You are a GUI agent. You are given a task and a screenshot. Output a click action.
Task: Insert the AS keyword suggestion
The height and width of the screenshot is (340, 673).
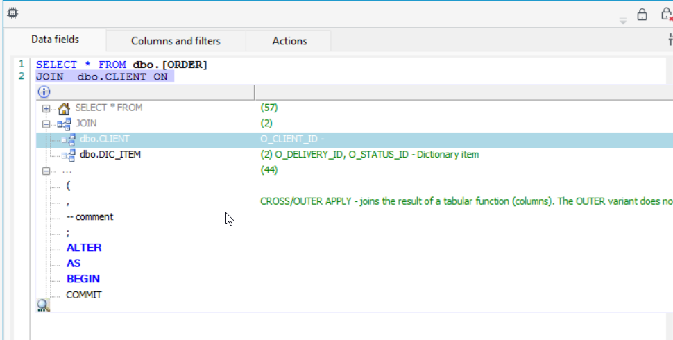click(x=74, y=264)
